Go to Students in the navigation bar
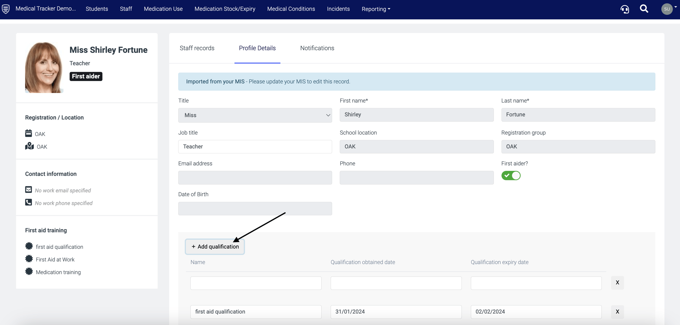Screen dimensions: 680x325 97,9
